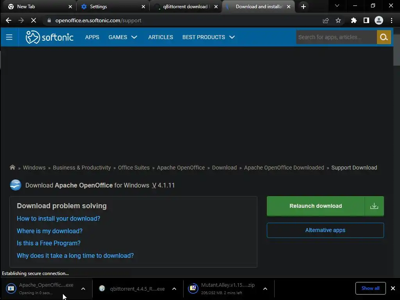
Task: Click the 'Download problem solving' heading
Action: [x=62, y=206]
